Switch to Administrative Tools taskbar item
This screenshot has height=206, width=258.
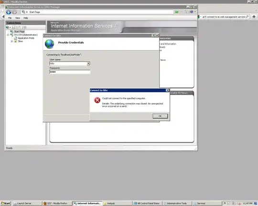tap(177, 203)
